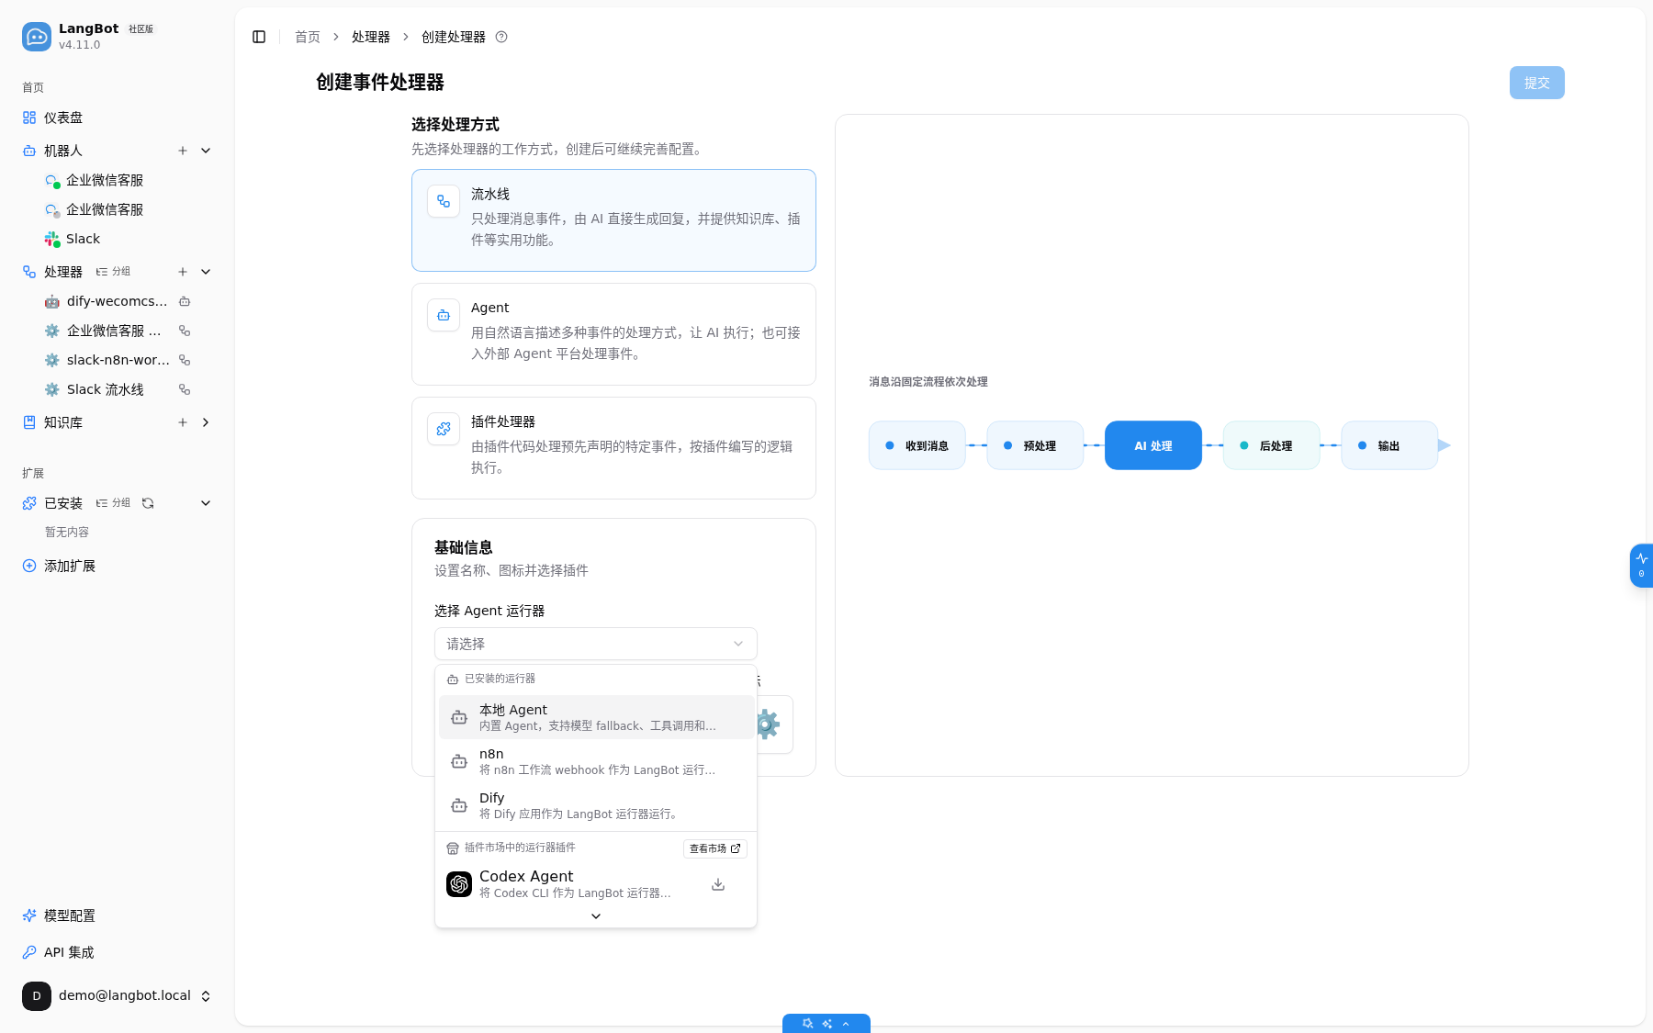This screenshot has width=1653, height=1033.
Task: Download the Codex Agent plugin
Action: pyautogui.click(x=718, y=884)
